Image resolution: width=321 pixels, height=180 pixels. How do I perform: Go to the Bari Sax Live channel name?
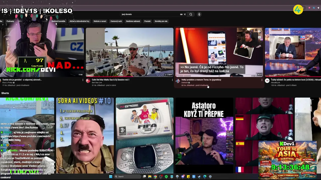97,82
